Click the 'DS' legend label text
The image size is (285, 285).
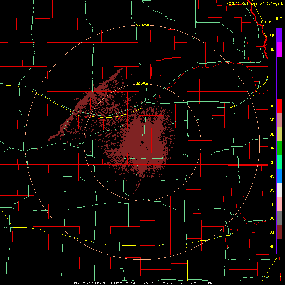tap(272, 190)
